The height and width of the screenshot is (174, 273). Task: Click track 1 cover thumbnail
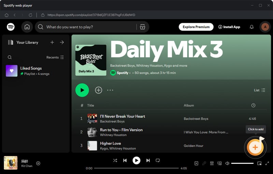point(92,118)
